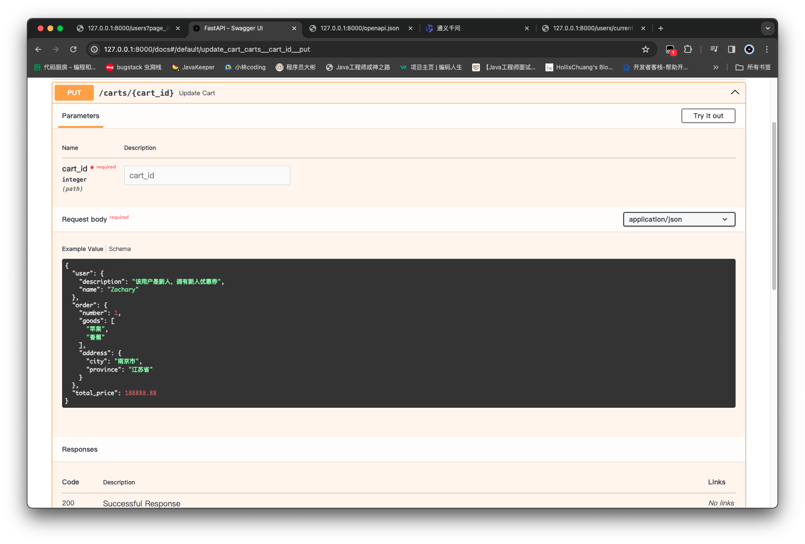Image resolution: width=805 pixels, height=544 pixels.
Task: Close the 通义千问 tab
Action: (x=527, y=28)
